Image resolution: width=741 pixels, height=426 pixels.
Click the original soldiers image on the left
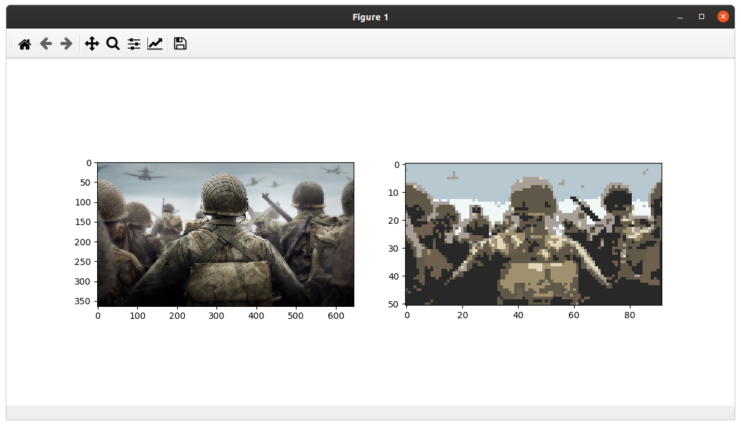click(x=226, y=235)
